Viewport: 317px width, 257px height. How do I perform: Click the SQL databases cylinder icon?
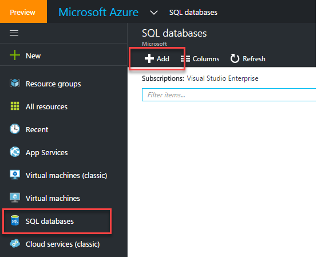[x=15, y=220]
